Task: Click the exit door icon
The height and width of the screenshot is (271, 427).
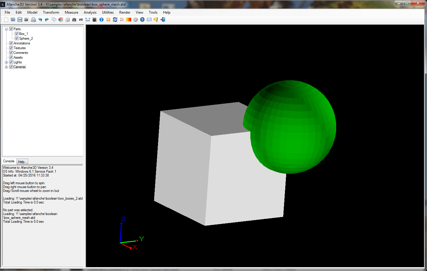Action: 163,20
